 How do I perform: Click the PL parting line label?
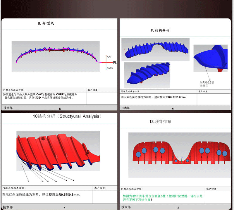(x=115, y=62)
